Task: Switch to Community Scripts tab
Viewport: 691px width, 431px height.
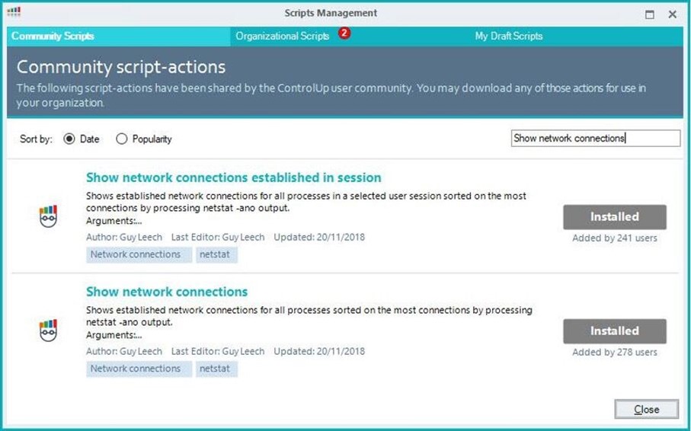Action: (x=118, y=36)
